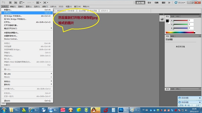Collapse right panels with double arrow
The height and width of the screenshot is (113, 202).
(200, 14)
